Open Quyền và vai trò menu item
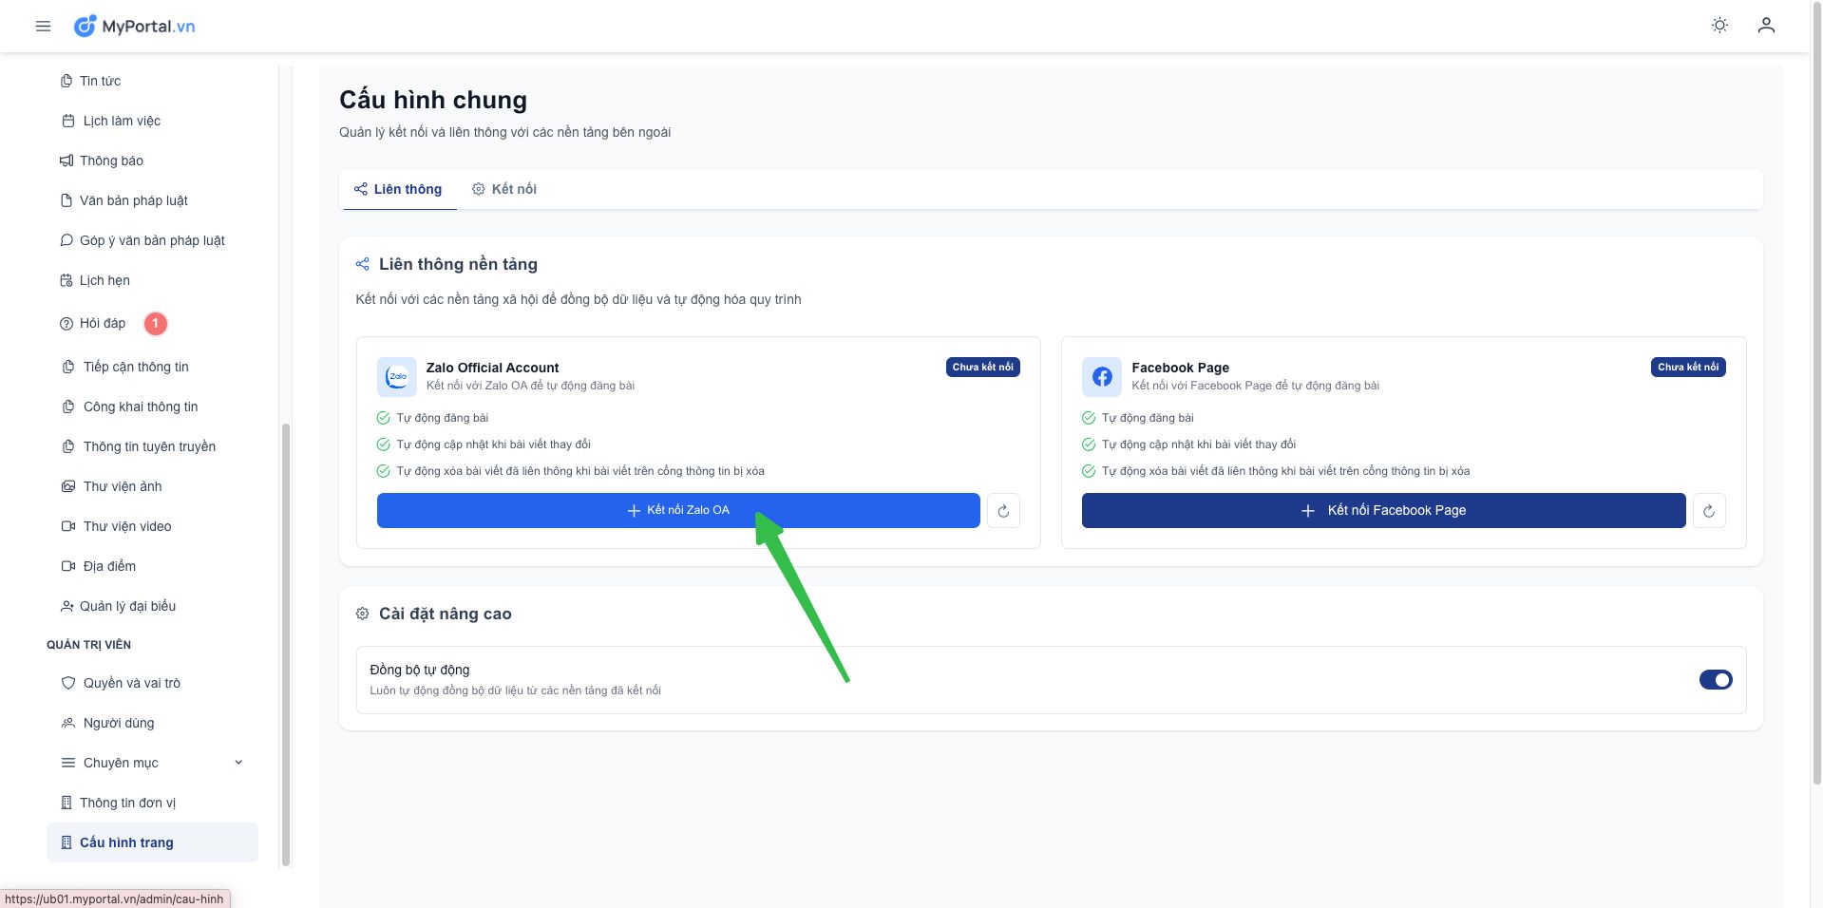 pos(131,683)
